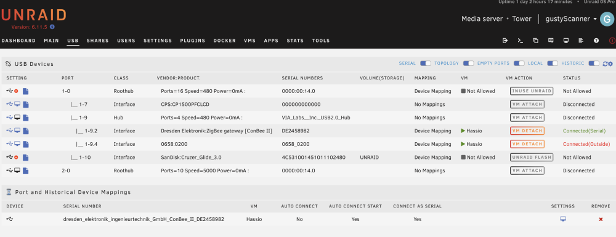Click serial number DE2458982
616x237 pixels.
point(296,131)
